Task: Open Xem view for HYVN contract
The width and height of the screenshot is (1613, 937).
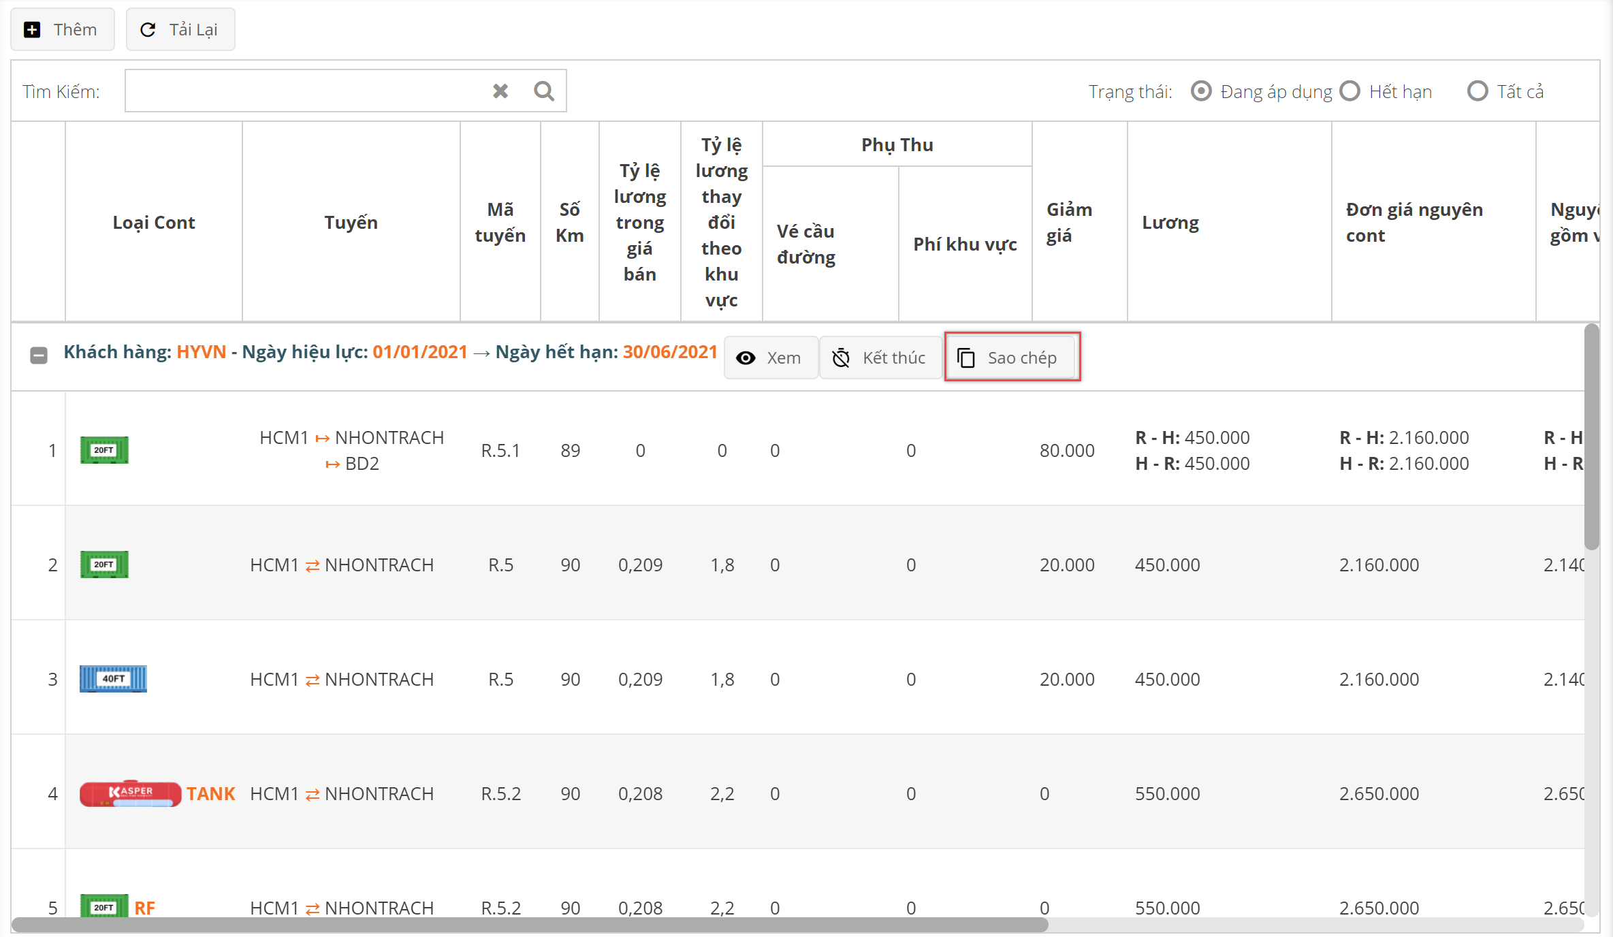Action: (x=771, y=358)
